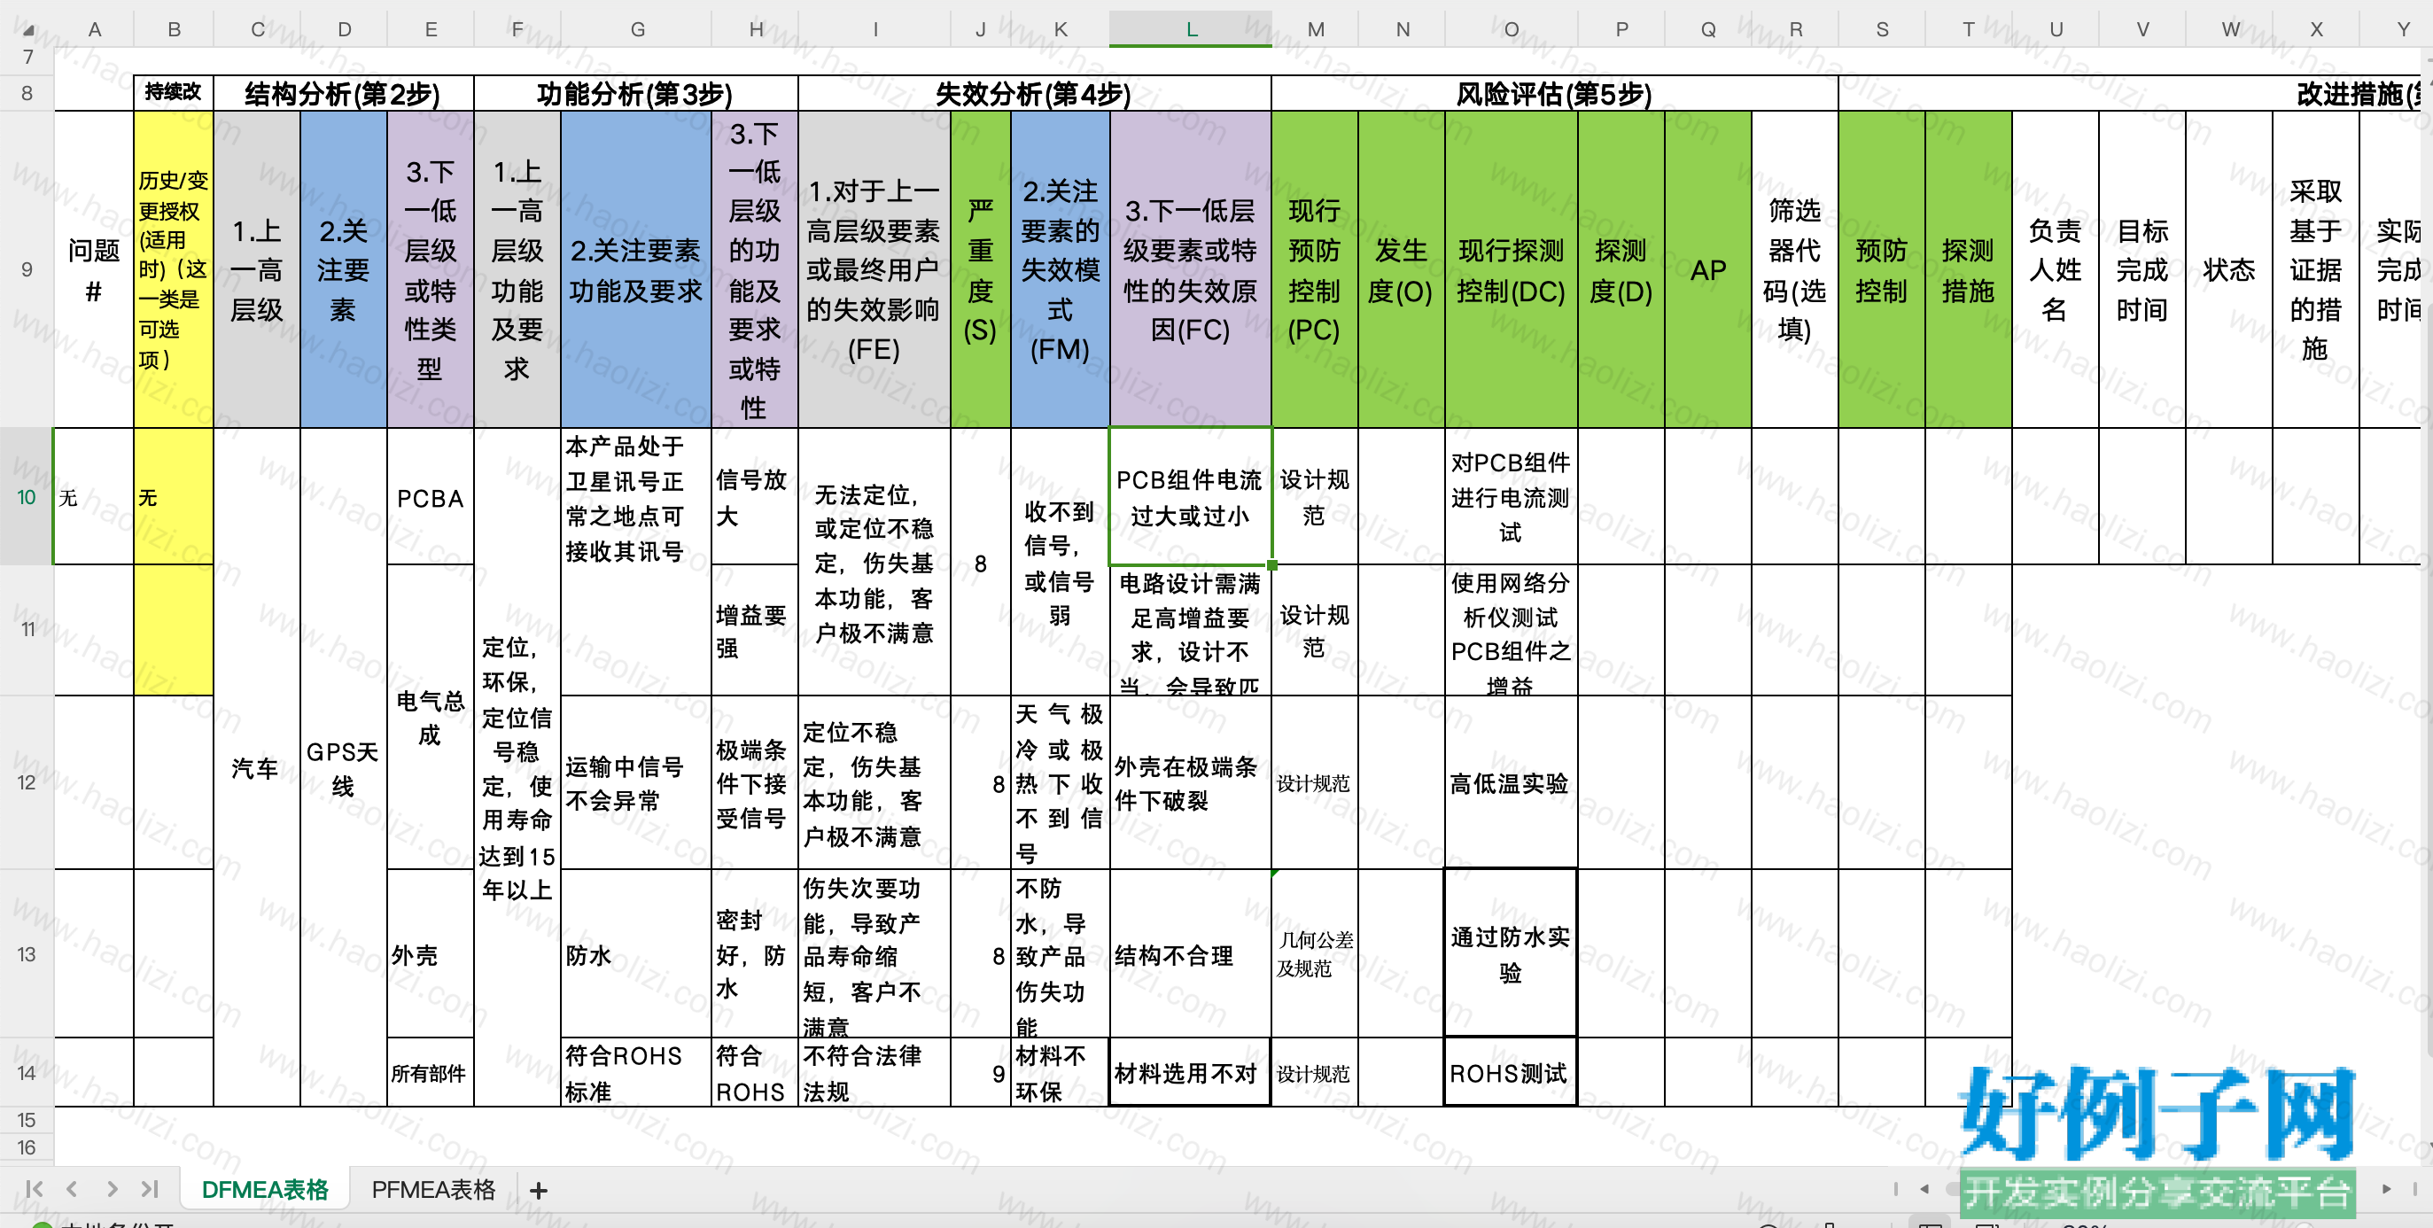Select the 几何公差及规范 cell
The height and width of the screenshot is (1228, 2433).
(x=1315, y=954)
